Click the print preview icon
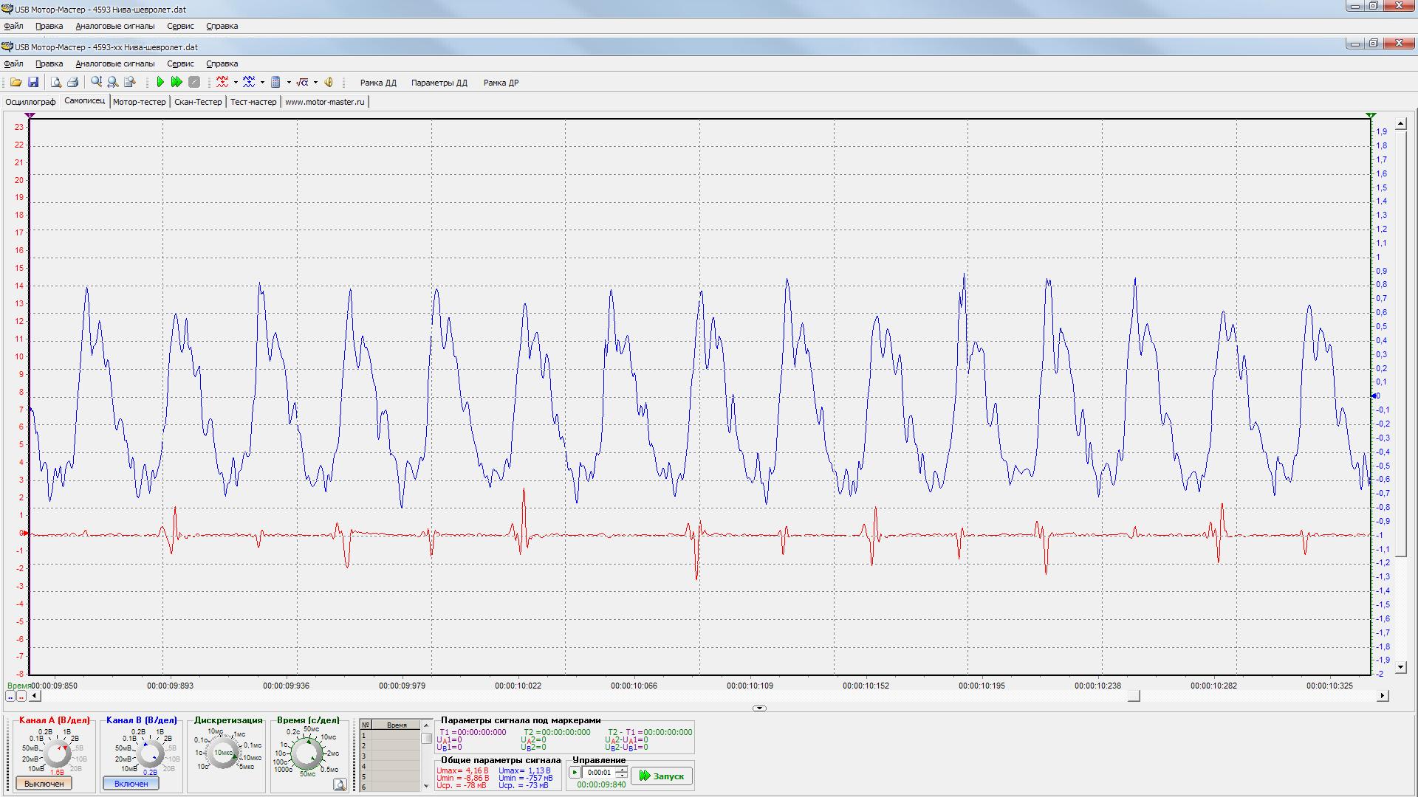The width and height of the screenshot is (1418, 797). [x=55, y=82]
